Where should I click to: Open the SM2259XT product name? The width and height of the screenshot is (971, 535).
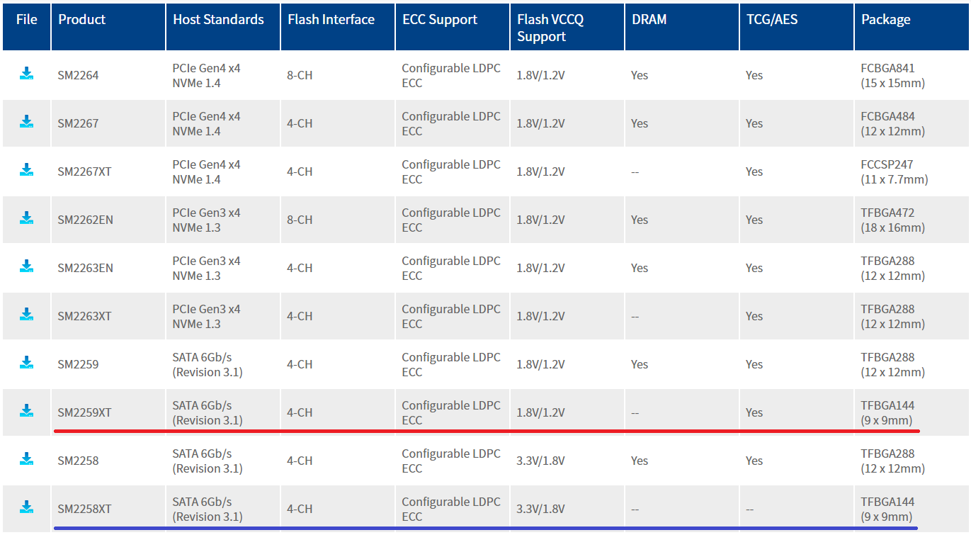click(x=84, y=412)
